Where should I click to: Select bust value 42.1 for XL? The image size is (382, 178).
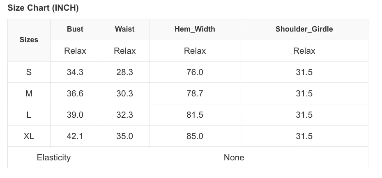point(75,136)
